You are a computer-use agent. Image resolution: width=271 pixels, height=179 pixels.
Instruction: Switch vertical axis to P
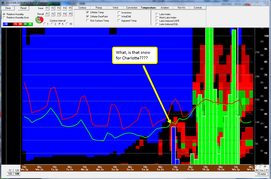tap(267, 171)
